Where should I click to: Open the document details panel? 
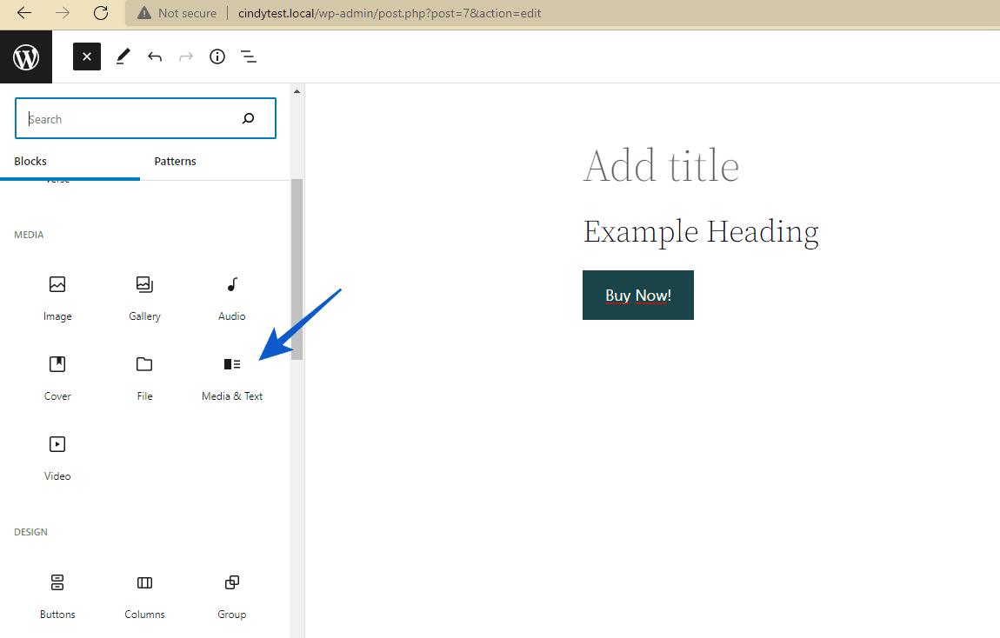pos(217,56)
